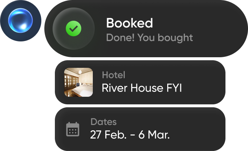Click the "Dates" label
This screenshot has width=248, height=151.
coord(103,122)
